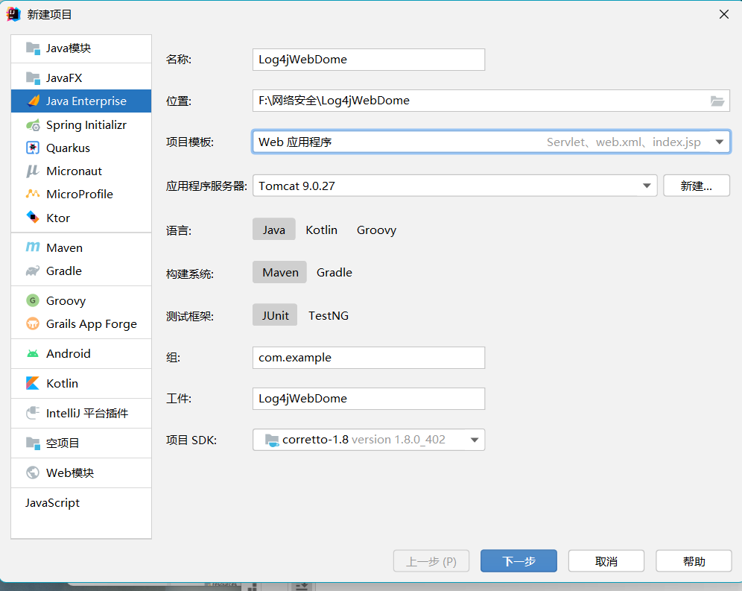Click the Micronaut mu icon
This screenshot has height=591, width=742.
coord(32,171)
